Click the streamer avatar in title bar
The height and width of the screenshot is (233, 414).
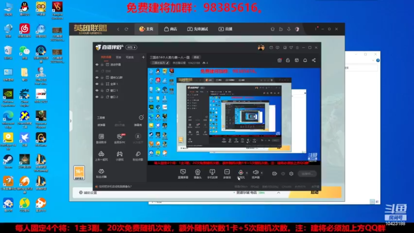(x=261, y=48)
